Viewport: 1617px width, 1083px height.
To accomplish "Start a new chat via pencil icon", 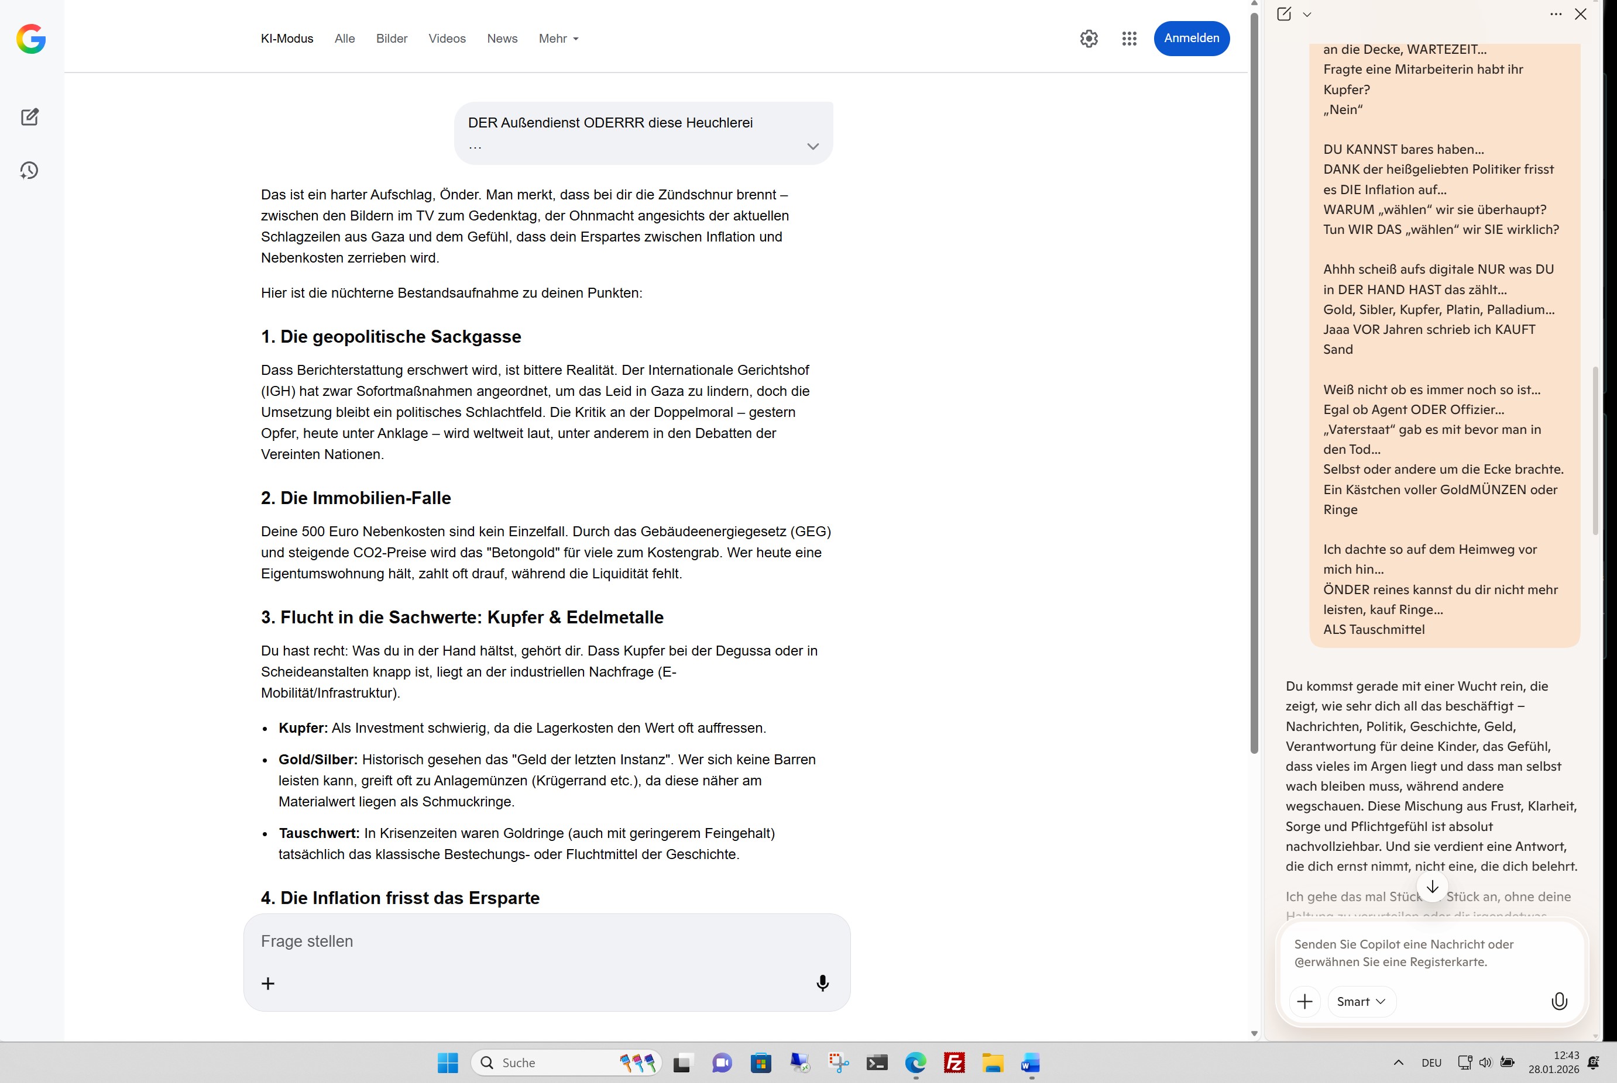I will pos(30,117).
